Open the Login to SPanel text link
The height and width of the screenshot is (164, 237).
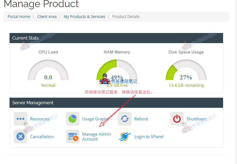click(x=149, y=137)
